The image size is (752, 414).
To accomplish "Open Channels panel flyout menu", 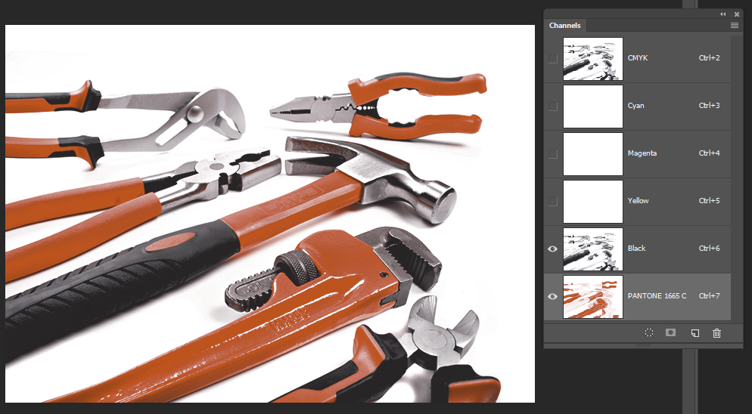I will click(x=735, y=26).
